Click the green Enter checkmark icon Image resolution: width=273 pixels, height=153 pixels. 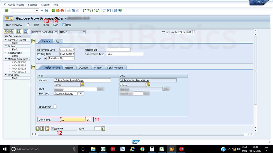7,11
